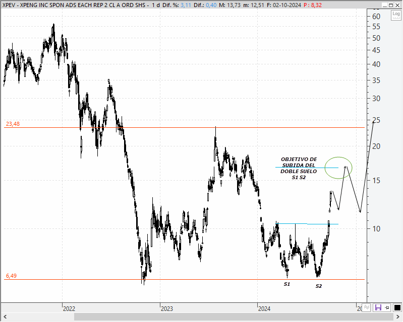The width and height of the screenshot is (403, 322).
Task: Click the red 'P: 8,32' value
Action: tap(313, 5)
